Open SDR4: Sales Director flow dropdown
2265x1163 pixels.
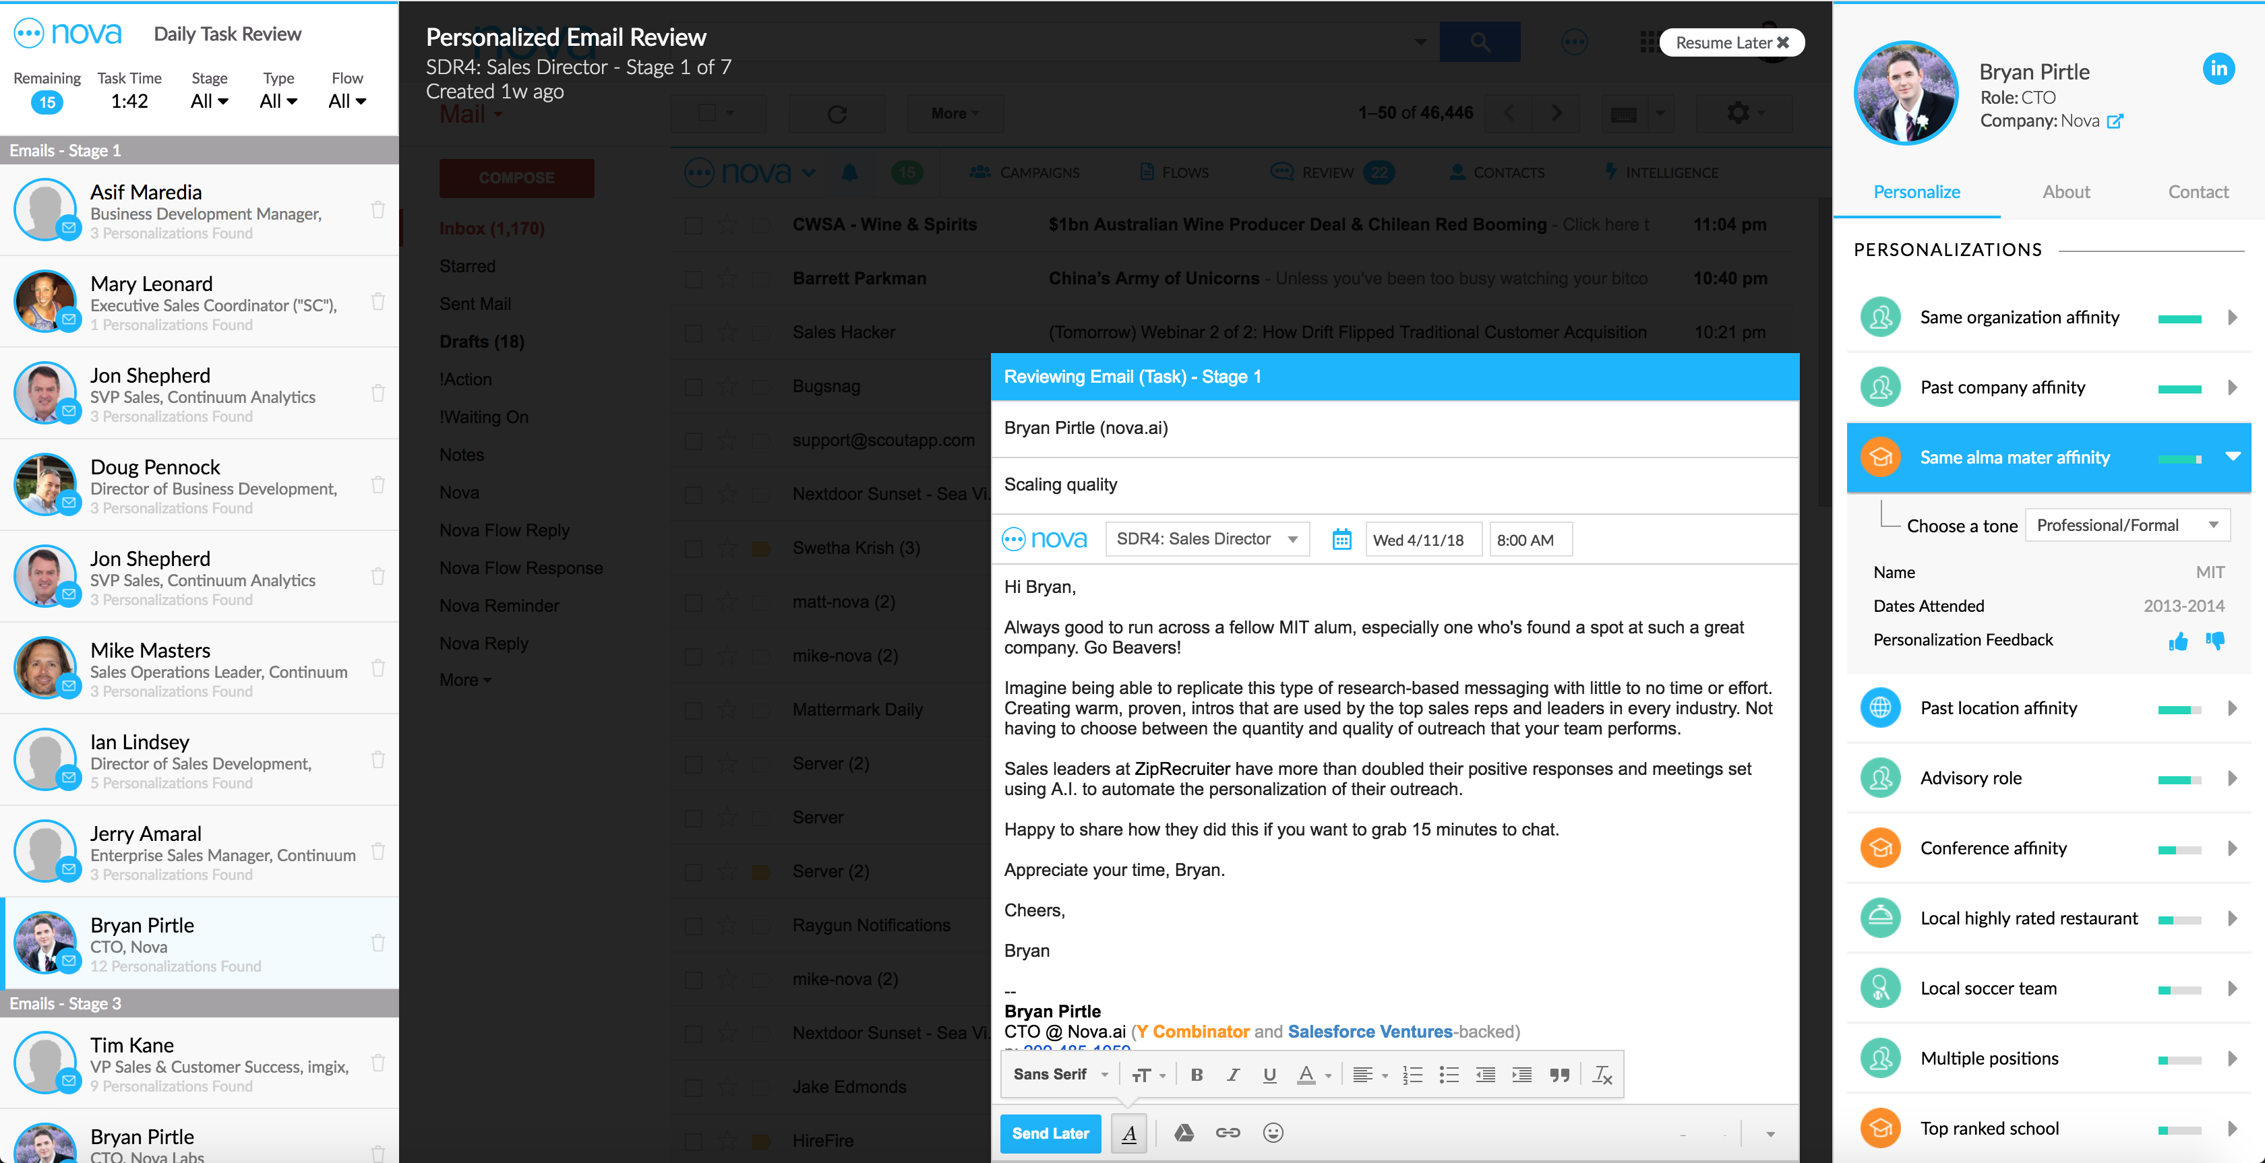(1207, 540)
